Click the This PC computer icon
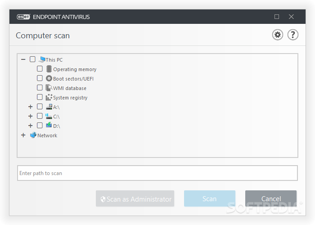315x225 pixels. tap(42, 59)
